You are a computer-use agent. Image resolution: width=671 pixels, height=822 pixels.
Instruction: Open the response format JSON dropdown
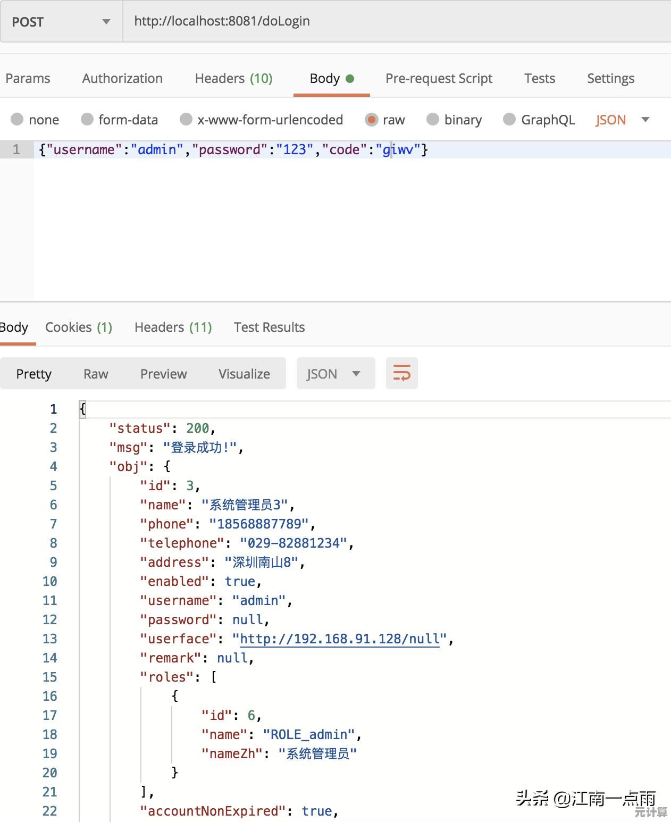point(335,374)
